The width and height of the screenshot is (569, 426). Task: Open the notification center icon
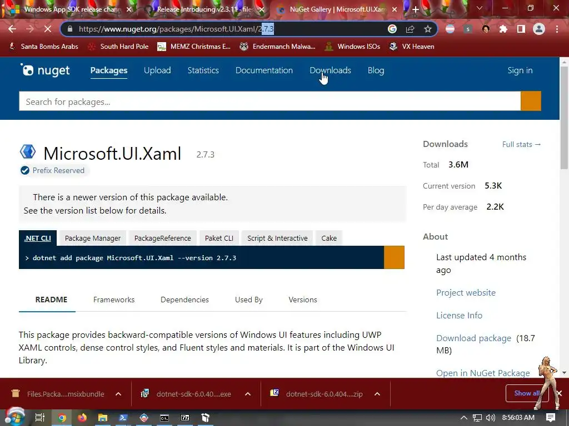[x=551, y=417]
